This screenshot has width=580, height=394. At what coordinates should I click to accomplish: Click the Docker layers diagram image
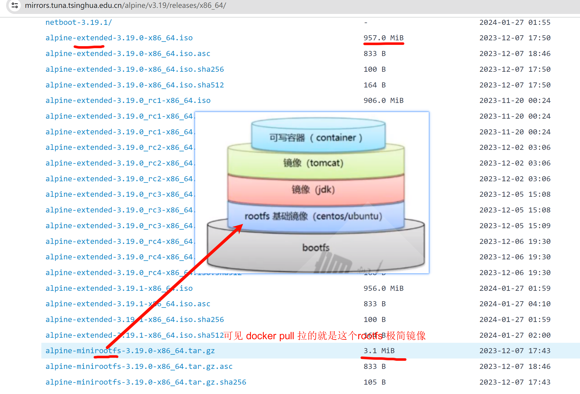pyautogui.click(x=312, y=193)
